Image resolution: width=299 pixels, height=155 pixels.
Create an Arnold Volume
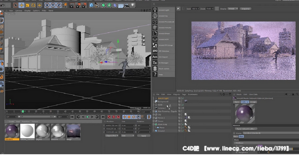163,27
